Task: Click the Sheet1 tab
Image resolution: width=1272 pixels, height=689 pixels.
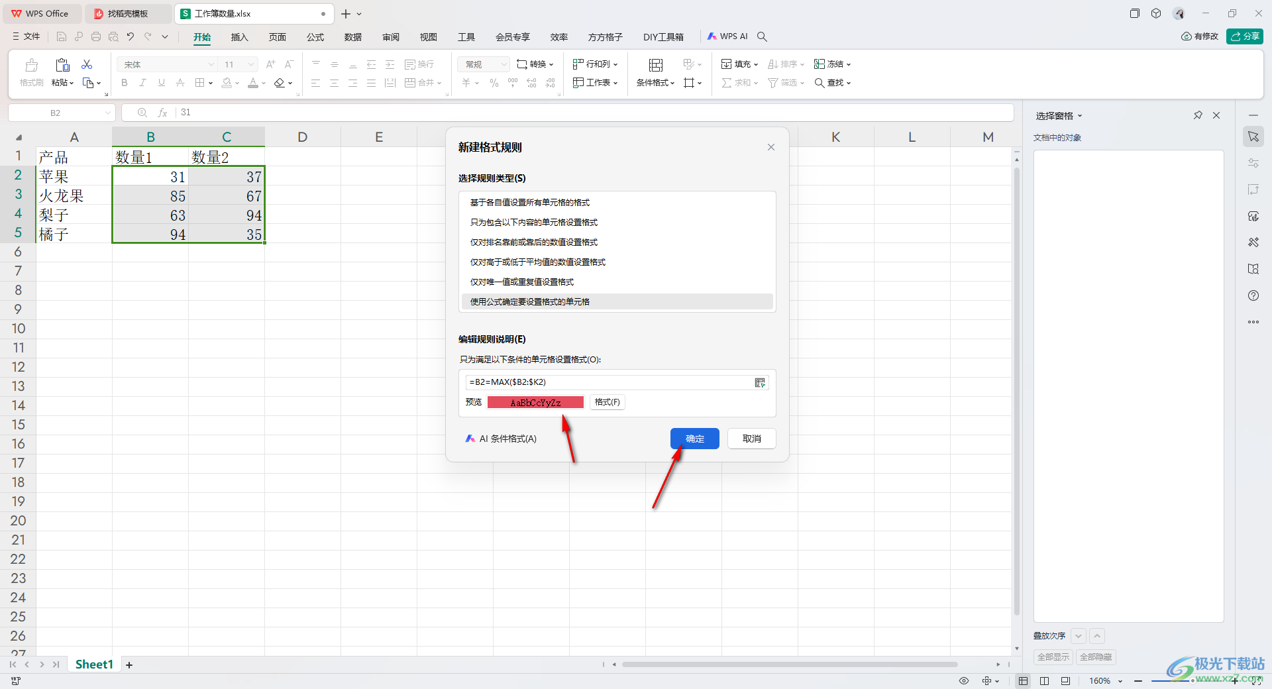Action: [x=94, y=664]
